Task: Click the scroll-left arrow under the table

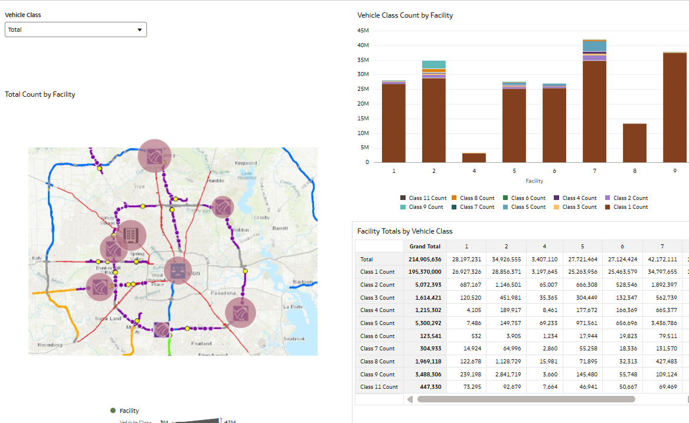Action: point(410,399)
